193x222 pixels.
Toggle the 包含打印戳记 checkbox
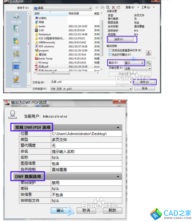coord(109,55)
